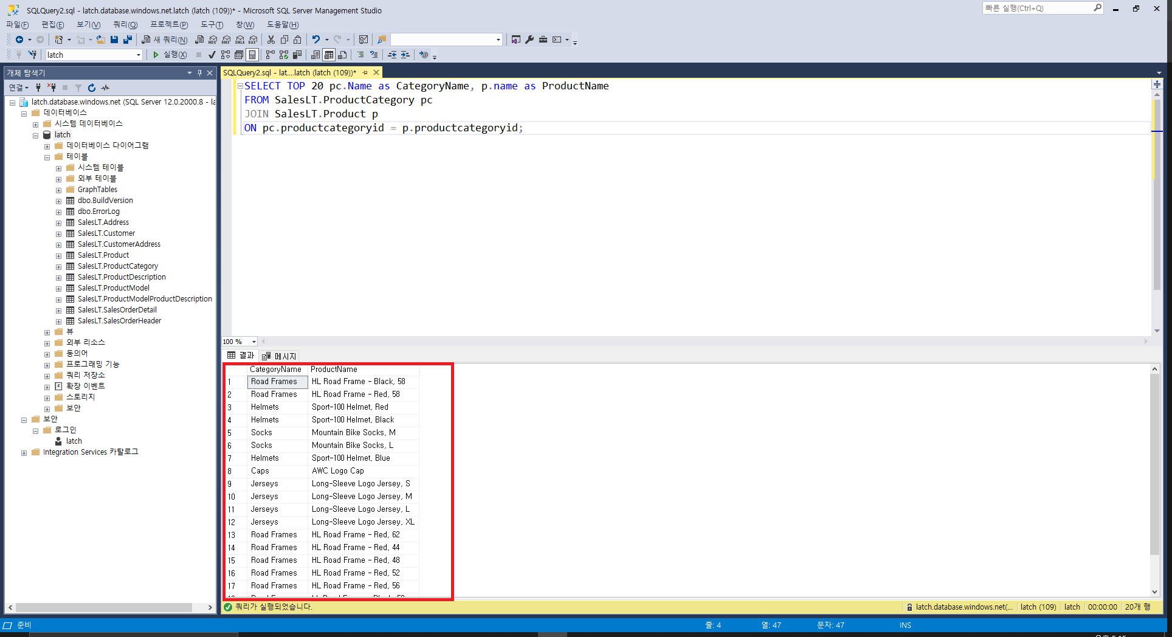This screenshot has height=637, width=1172.
Task: Click the DAX query icon
Action: [253, 40]
